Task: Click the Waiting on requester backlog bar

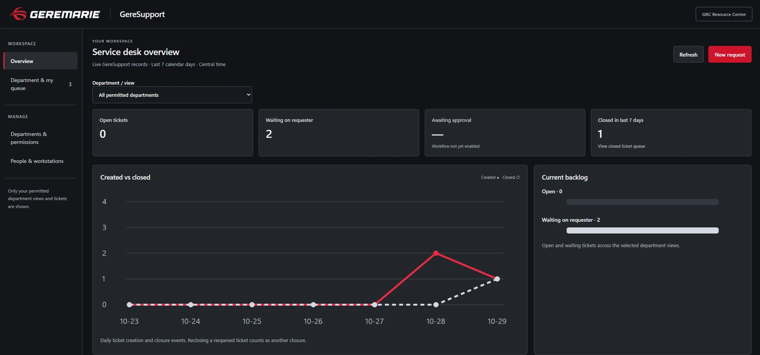Action: [642, 231]
